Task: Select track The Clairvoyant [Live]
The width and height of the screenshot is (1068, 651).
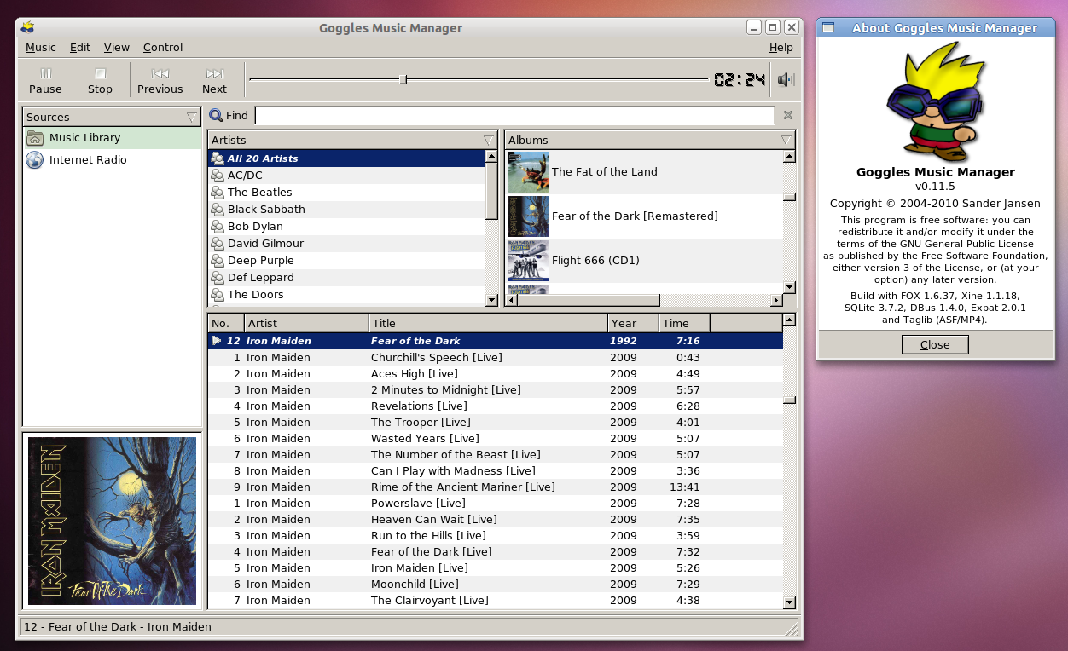Action: 495,600
